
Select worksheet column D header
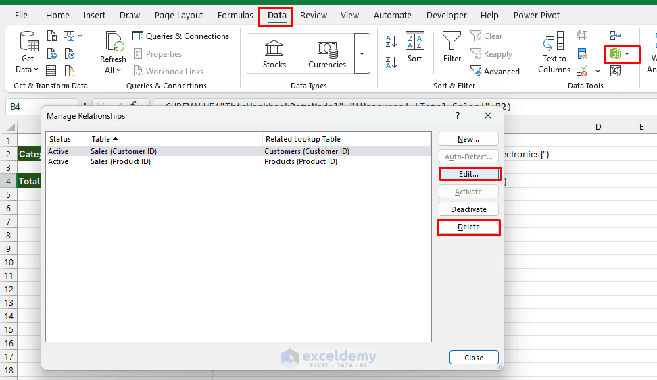(x=598, y=126)
